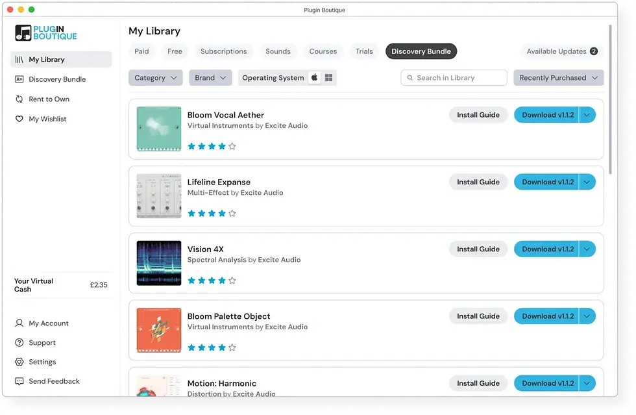Download v1.1.2 of Vision 4X
This screenshot has height=415, width=636.
(x=546, y=249)
